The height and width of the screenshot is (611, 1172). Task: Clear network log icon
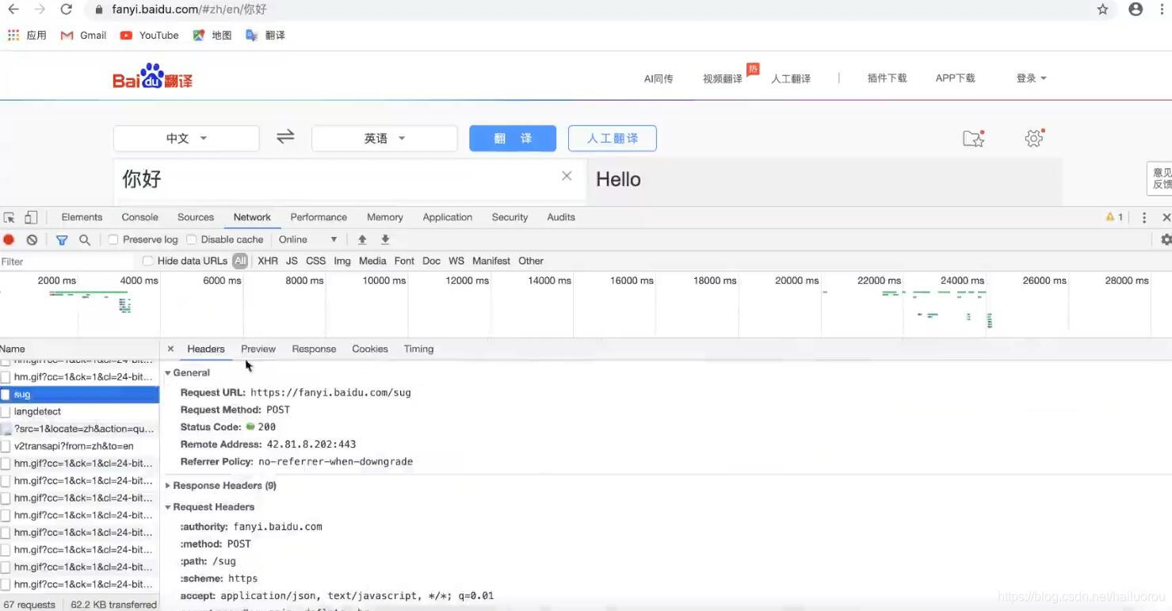pos(32,239)
